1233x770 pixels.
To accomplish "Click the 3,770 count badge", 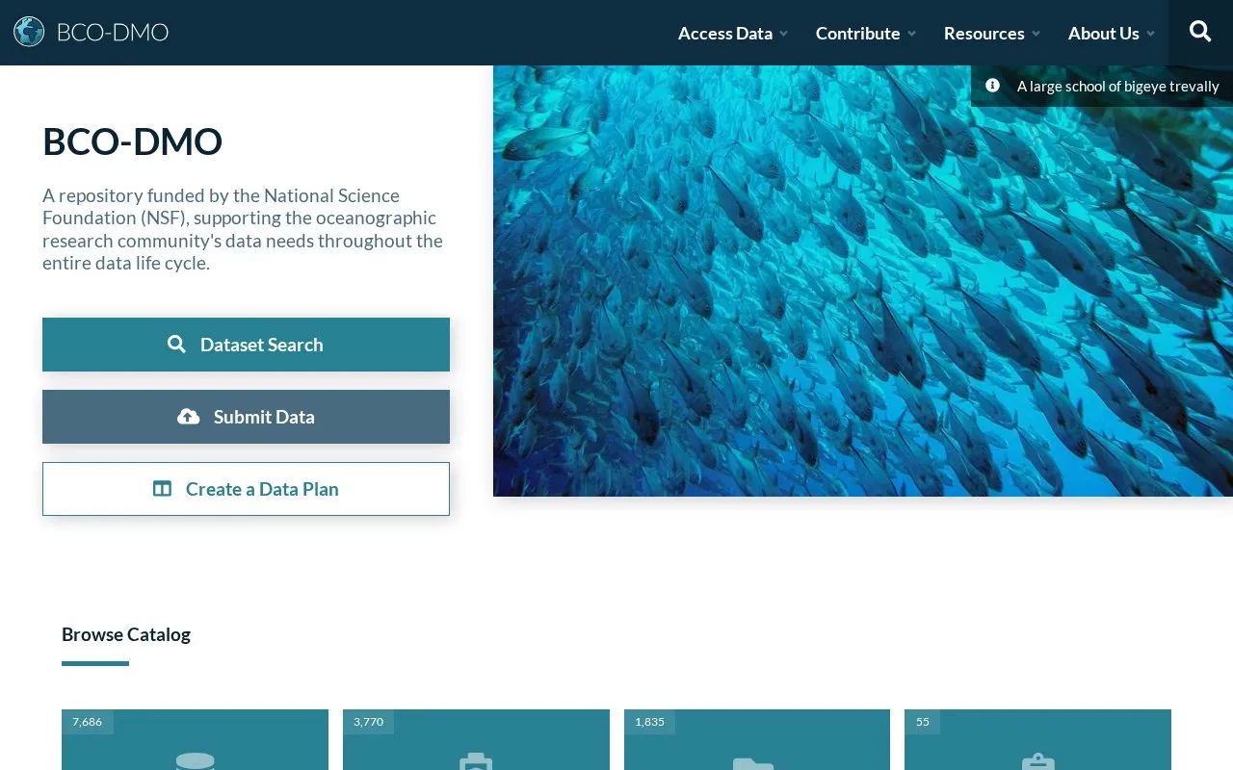I will click(368, 722).
